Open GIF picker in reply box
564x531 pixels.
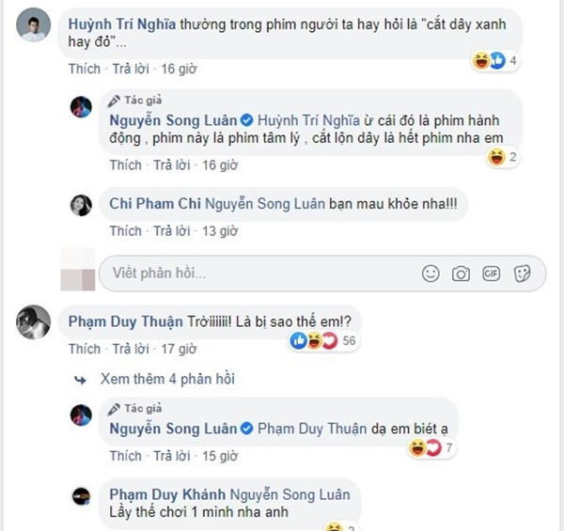coord(491,273)
